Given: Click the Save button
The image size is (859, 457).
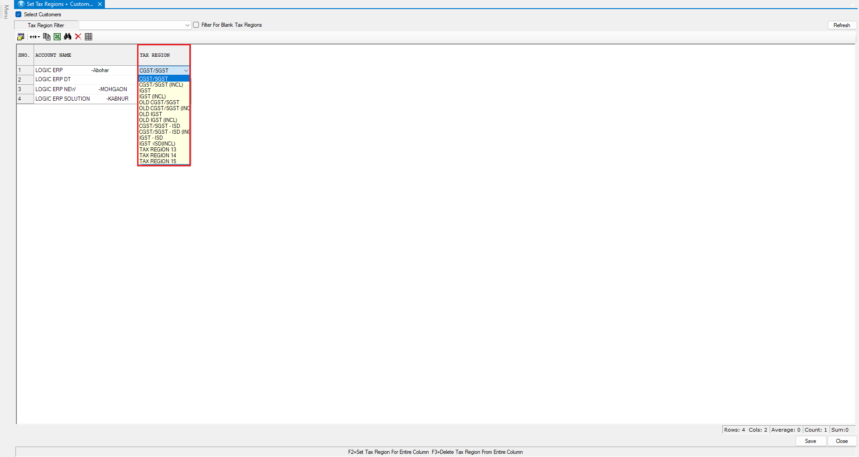Looking at the screenshot, I should pos(810,441).
